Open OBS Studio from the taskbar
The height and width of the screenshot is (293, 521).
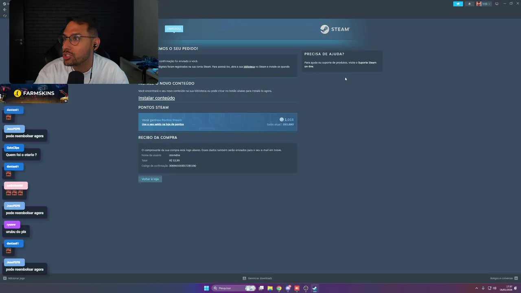pos(306,288)
